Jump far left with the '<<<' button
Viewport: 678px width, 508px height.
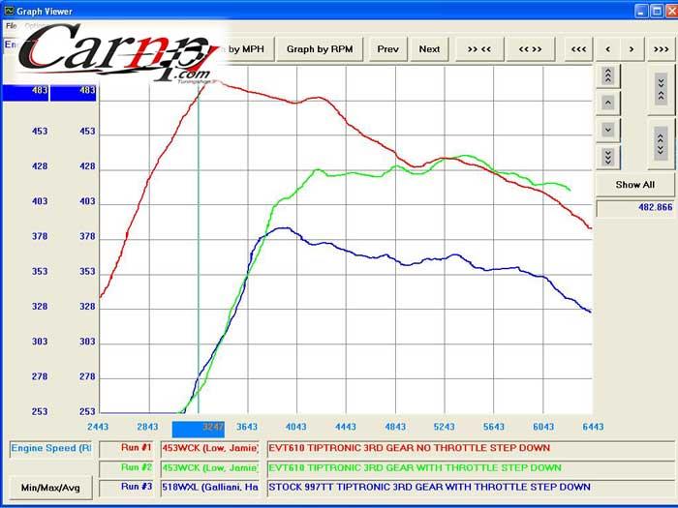(578, 49)
